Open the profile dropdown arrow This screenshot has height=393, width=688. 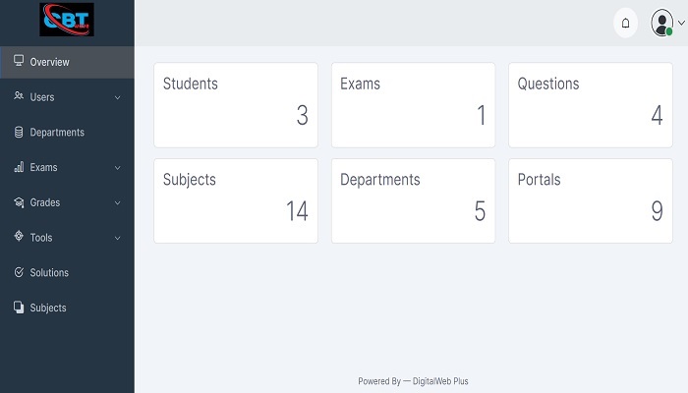tap(681, 23)
